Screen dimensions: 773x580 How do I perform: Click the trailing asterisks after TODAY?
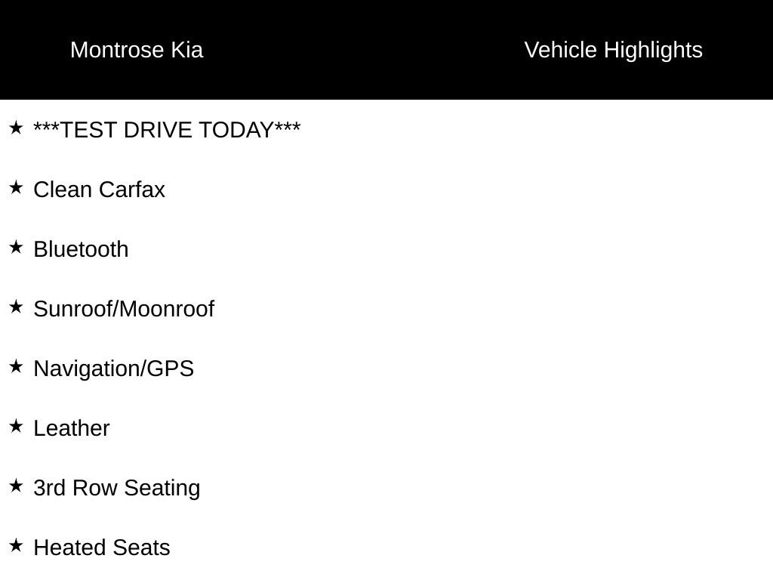point(288,126)
